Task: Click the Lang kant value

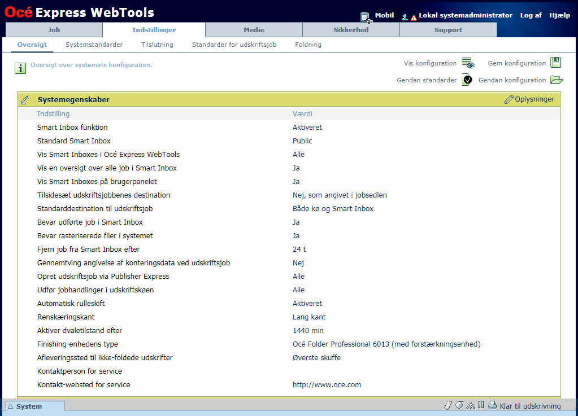Action: coord(309,317)
